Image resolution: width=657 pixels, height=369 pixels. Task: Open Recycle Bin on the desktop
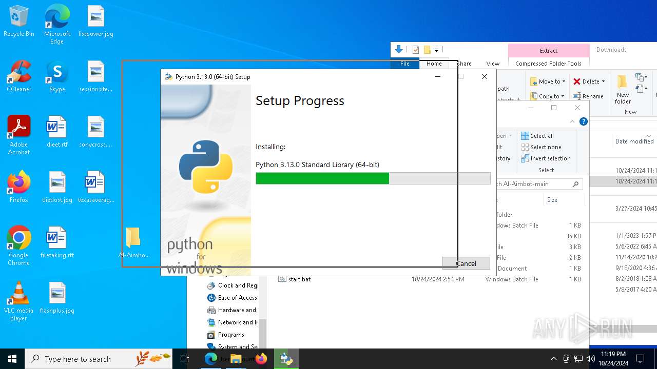coord(19,22)
